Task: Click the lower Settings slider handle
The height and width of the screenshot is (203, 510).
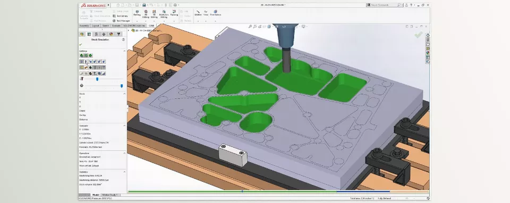Action: pyautogui.click(x=122, y=86)
